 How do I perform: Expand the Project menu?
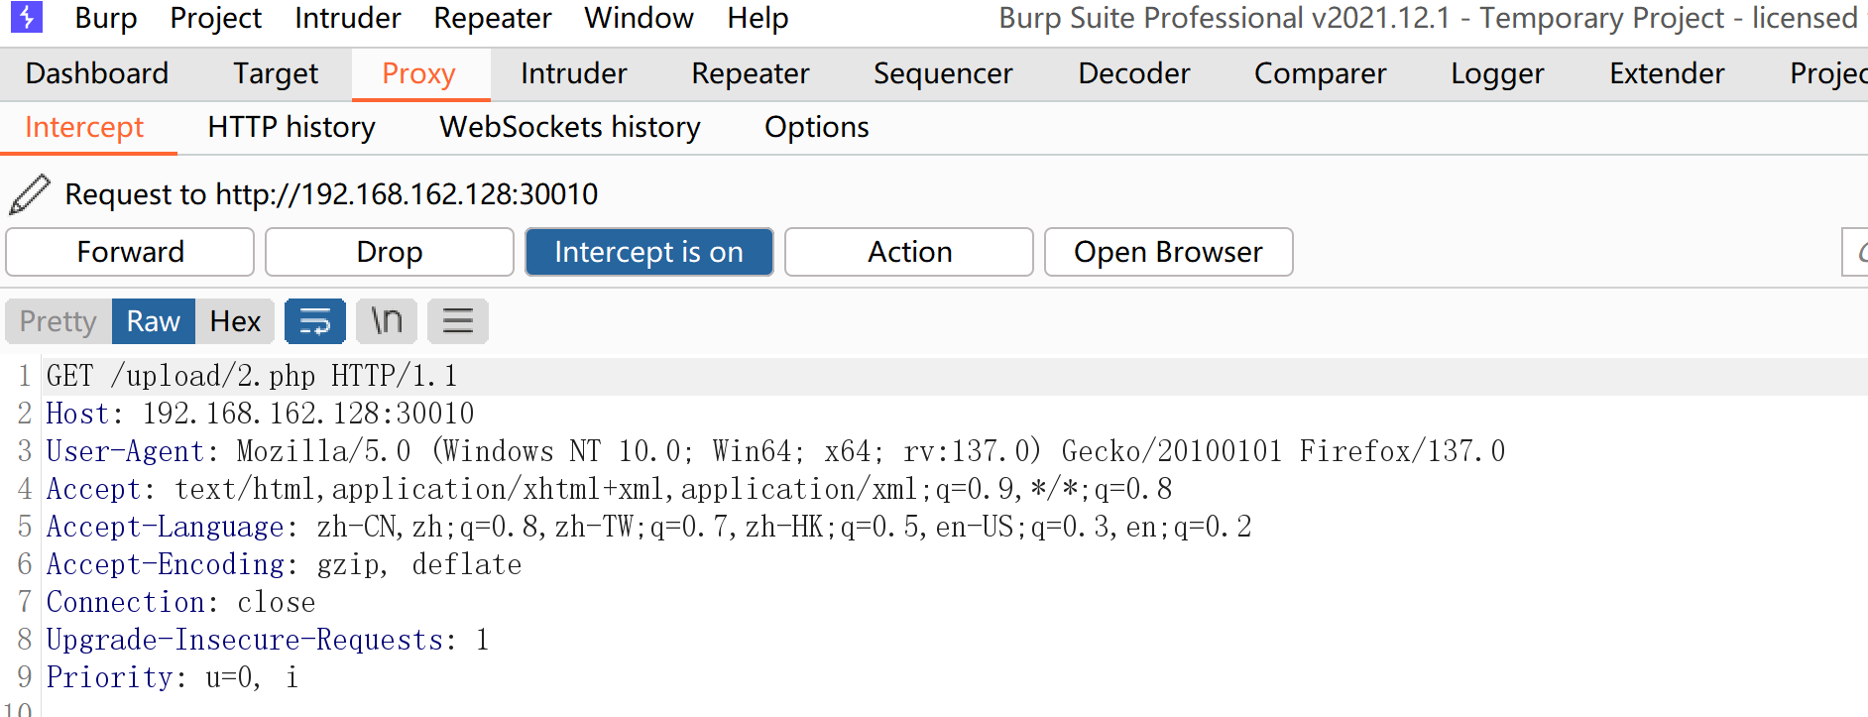(x=215, y=18)
